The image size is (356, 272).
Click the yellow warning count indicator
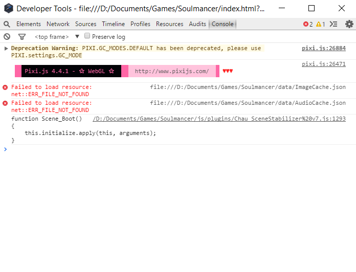click(x=321, y=24)
